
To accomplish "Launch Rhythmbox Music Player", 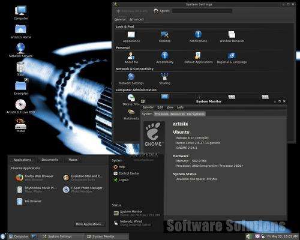I will (x=37, y=190).
